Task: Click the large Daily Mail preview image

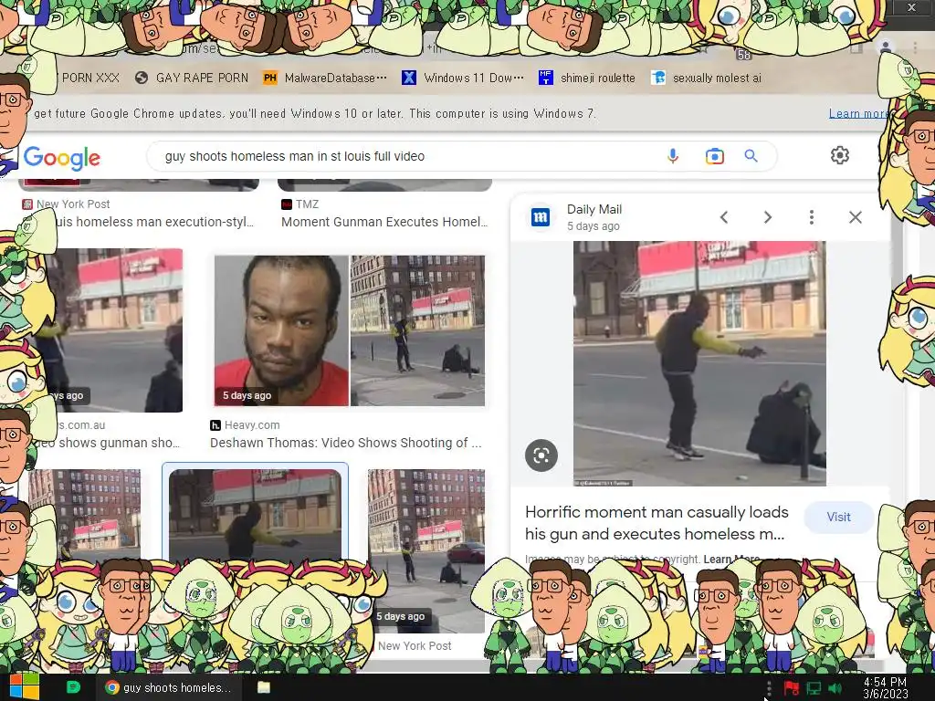Action: (x=699, y=363)
